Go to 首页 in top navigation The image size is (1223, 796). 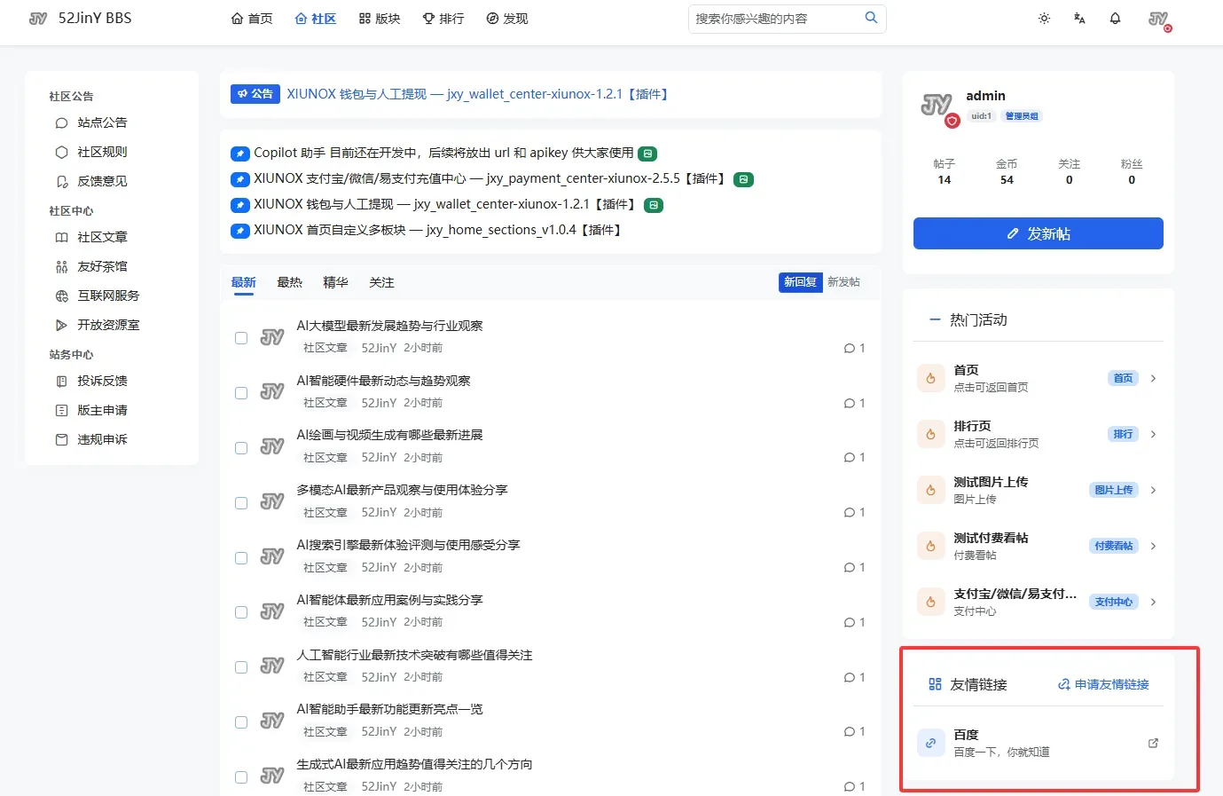click(x=252, y=19)
